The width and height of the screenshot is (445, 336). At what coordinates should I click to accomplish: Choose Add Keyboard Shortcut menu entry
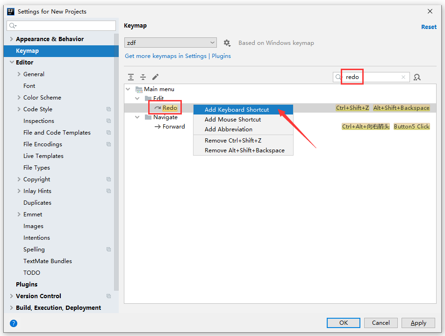(x=237, y=109)
